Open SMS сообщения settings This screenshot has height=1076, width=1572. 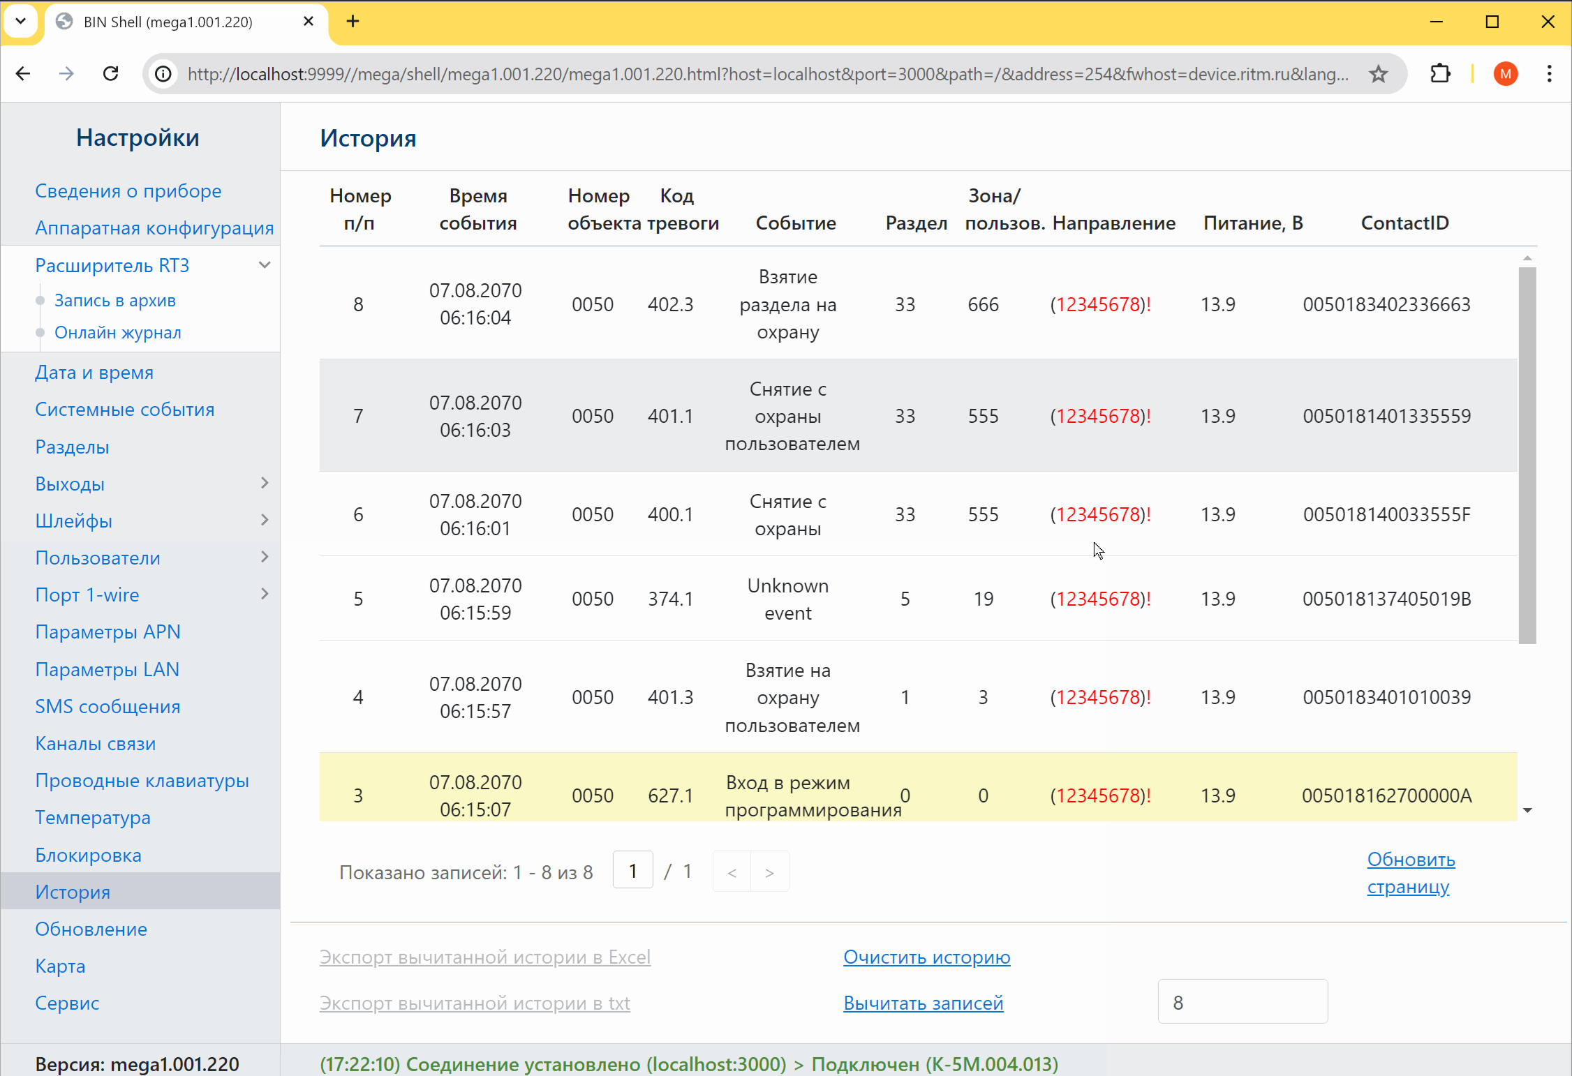coord(108,707)
